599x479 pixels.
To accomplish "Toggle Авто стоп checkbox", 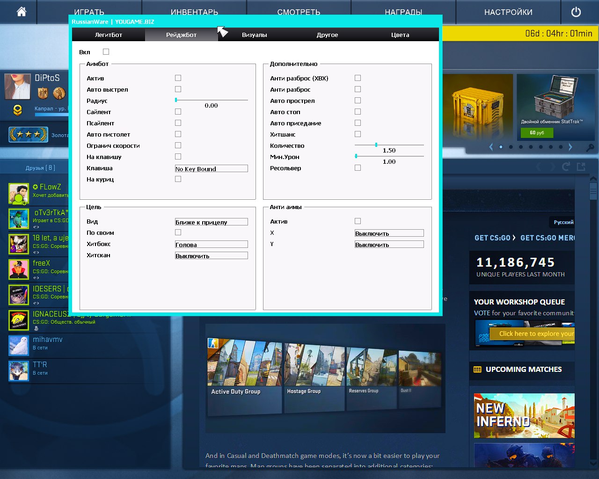I will pyautogui.click(x=358, y=112).
